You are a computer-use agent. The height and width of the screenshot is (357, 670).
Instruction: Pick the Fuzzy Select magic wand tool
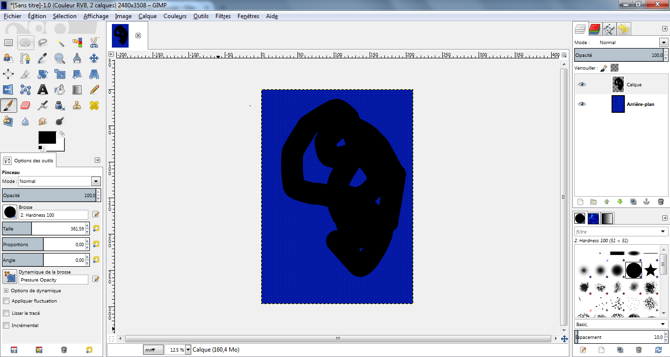click(x=60, y=43)
